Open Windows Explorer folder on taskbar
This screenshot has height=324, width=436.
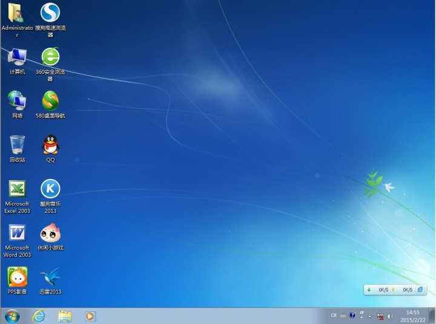pyautogui.click(x=65, y=316)
